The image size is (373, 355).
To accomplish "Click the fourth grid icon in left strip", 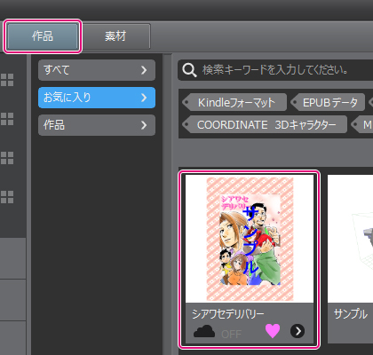I will pos(7,197).
